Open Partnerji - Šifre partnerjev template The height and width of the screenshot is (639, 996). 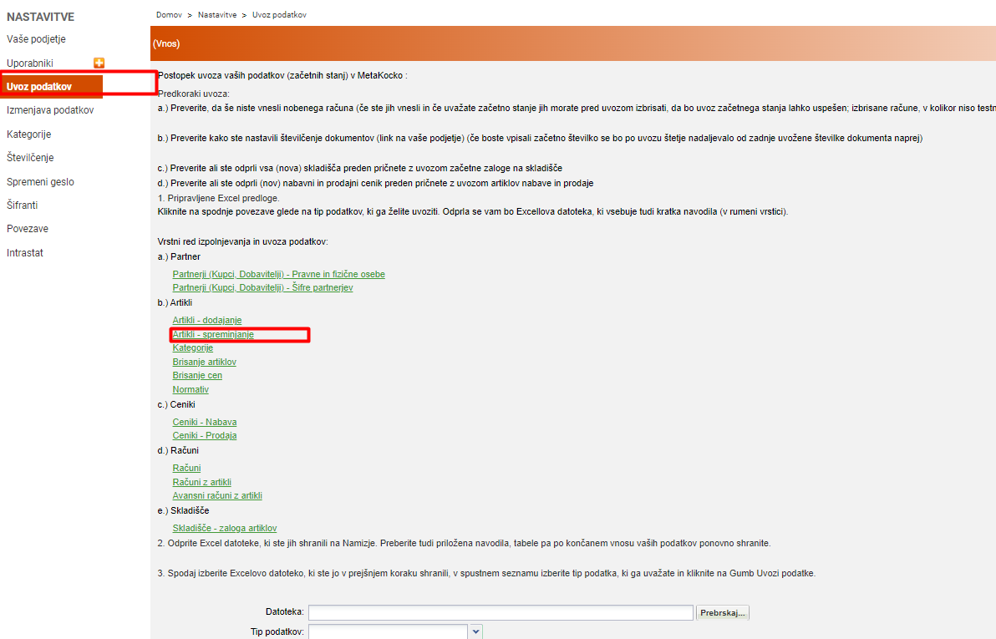coord(262,287)
